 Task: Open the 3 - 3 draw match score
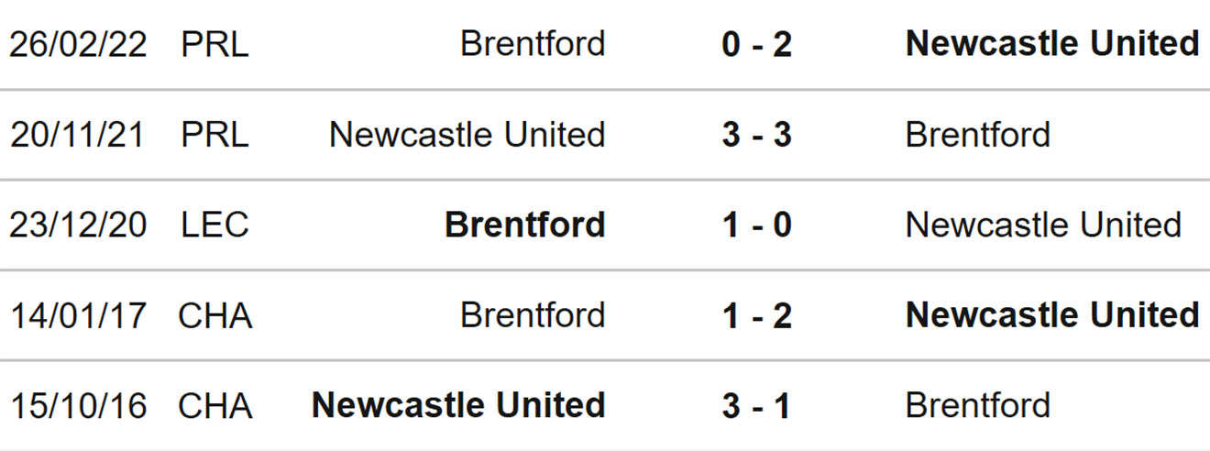[x=756, y=135]
